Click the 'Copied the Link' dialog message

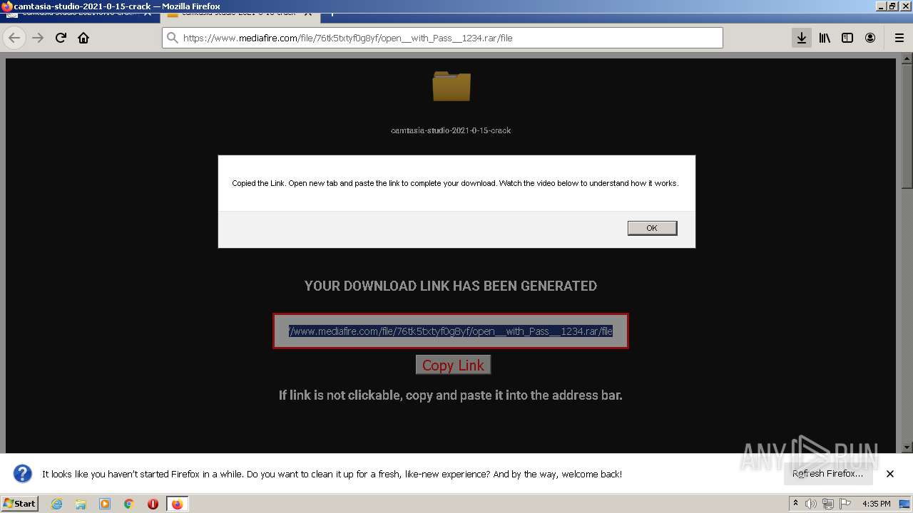tap(455, 183)
